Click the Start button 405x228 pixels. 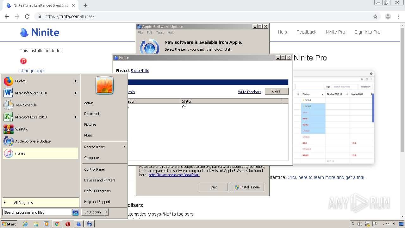click(x=9, y=224)
